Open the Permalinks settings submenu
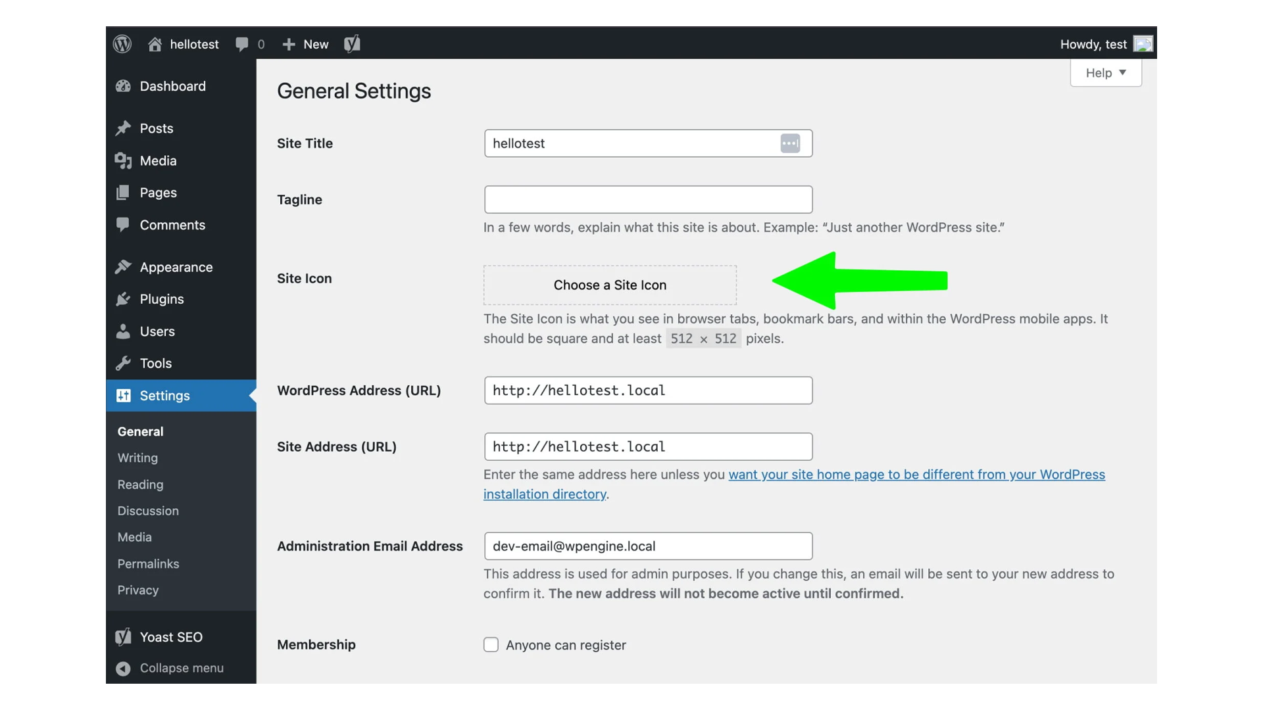This screenshot has width=1263, height=710. (148, 564)
